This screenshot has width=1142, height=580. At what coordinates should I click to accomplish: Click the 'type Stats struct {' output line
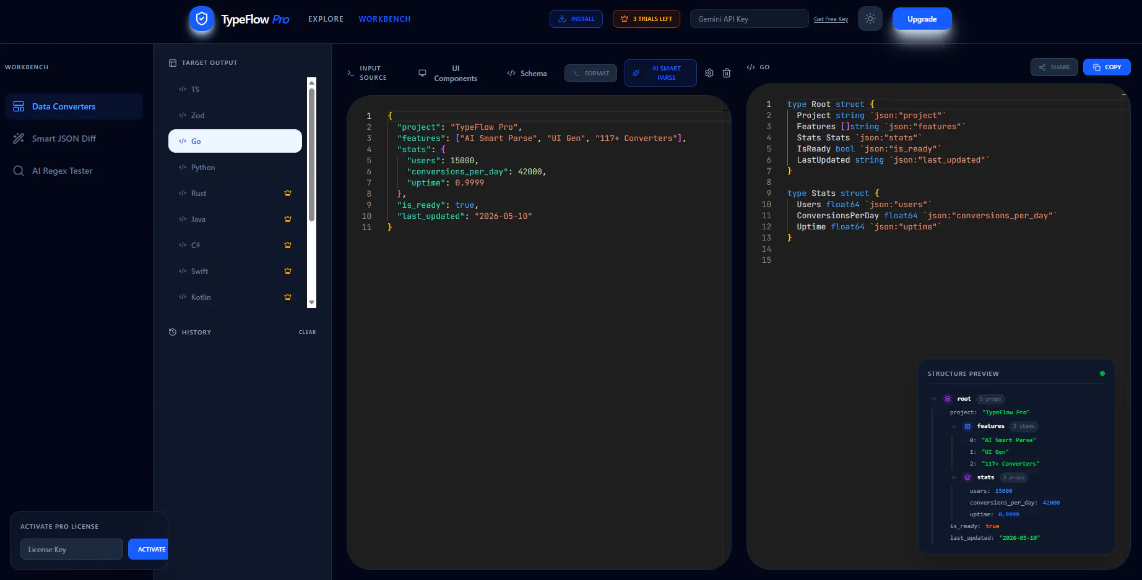pyautogui.click(x=833, y=193)
